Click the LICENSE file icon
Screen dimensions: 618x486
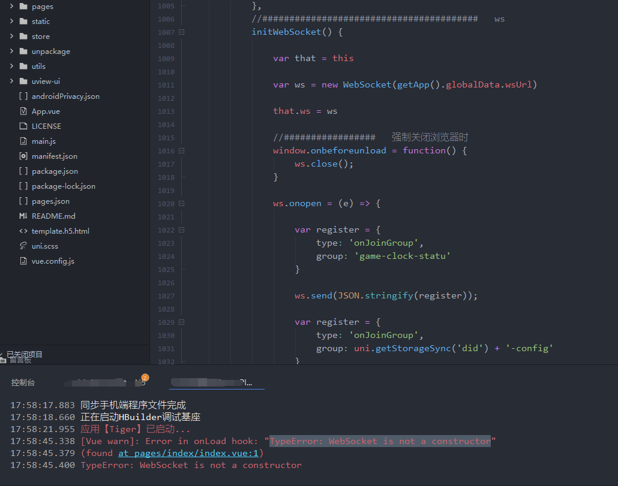click(25, 126)
